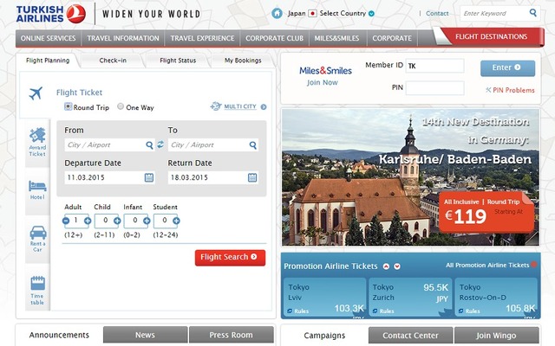The height and width of the screenshot is (346, 555).
Task: Open the Corporate menu
Action: click(x=392, y=38)
